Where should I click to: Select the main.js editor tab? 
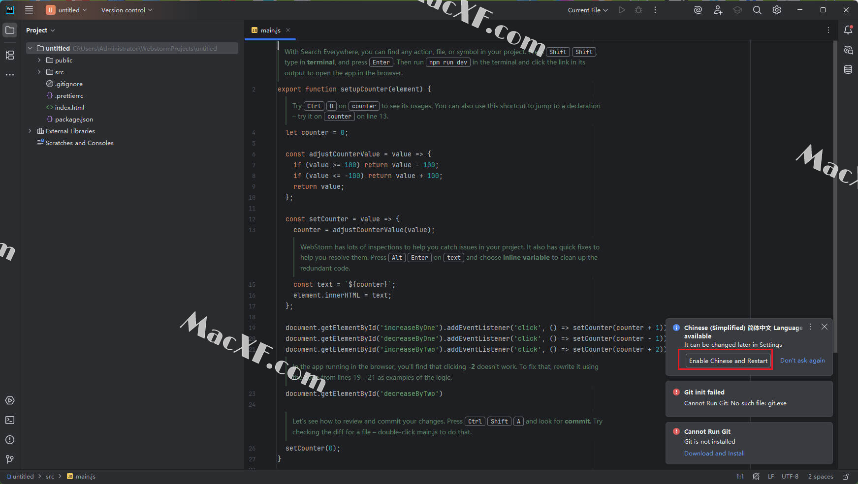point(270,30)
